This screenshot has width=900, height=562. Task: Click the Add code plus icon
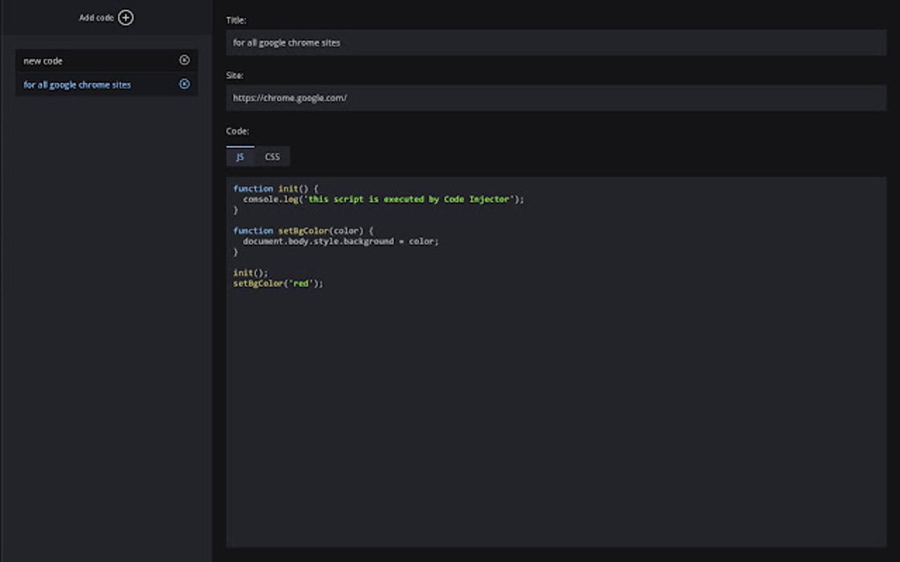[x=124, y=17]
